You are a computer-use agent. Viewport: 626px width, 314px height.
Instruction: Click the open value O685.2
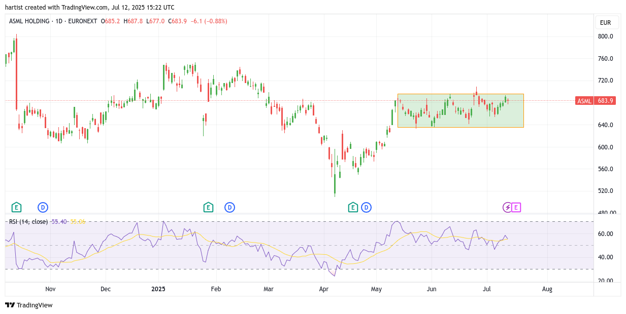[110, 21]
